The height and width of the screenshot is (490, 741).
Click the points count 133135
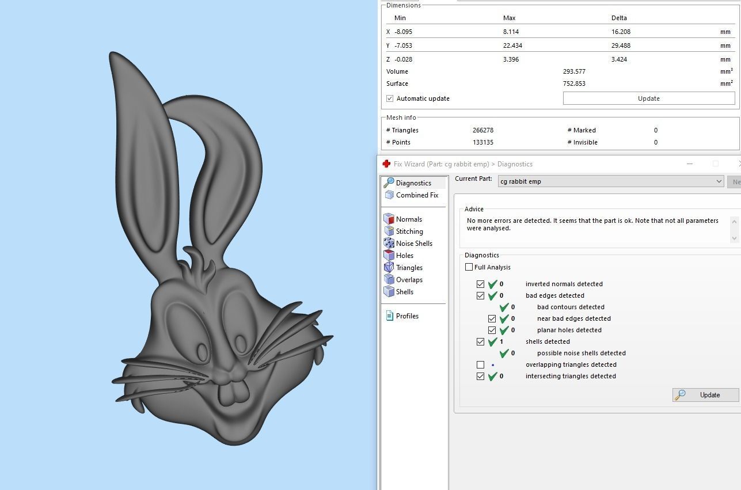tap(482, 142)
